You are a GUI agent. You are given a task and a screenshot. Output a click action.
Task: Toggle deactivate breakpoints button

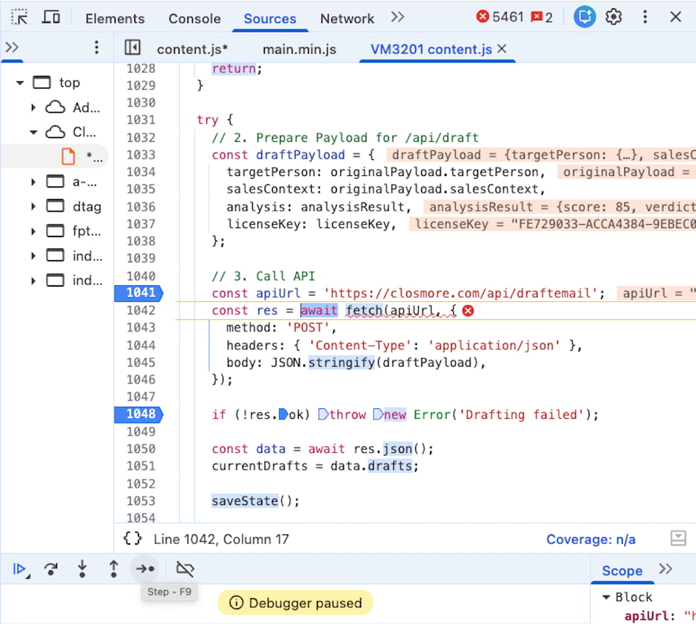click(x=184, y=569)
